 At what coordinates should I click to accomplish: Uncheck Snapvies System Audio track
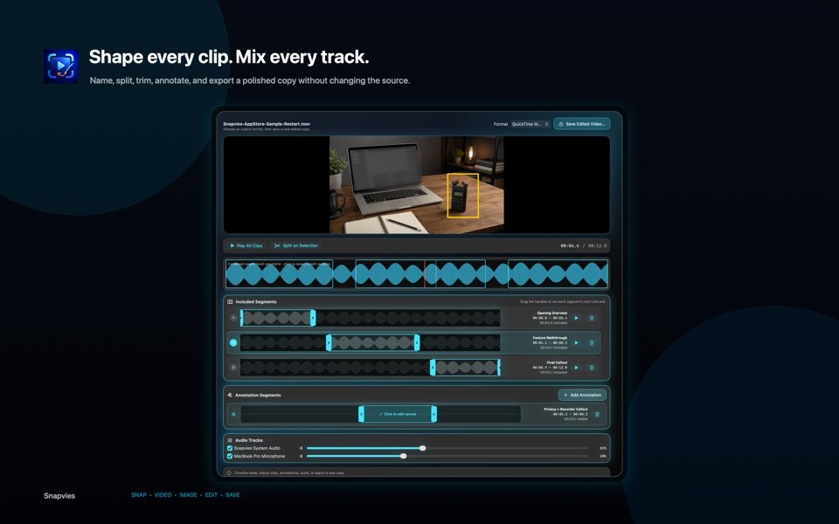tap(230, 448)
